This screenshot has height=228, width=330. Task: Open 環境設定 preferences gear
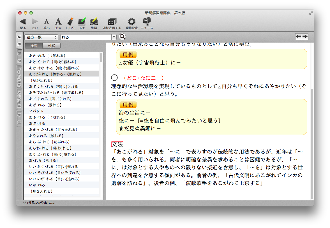pos(131,22)
